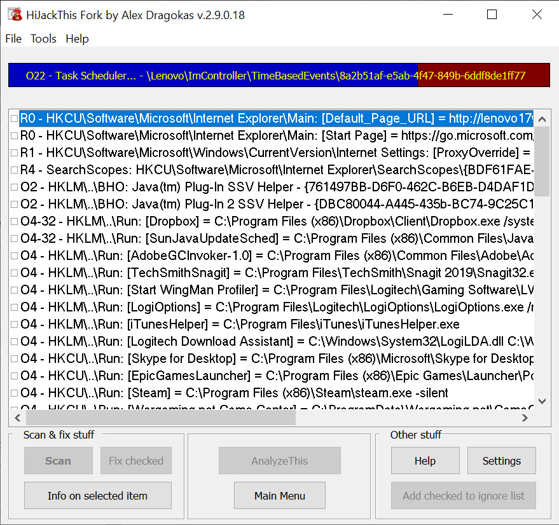Tick the Start WingMan Profiler checkbox
Image resolution: width=559 pixels, height=525 pixels.
(14, 290)
